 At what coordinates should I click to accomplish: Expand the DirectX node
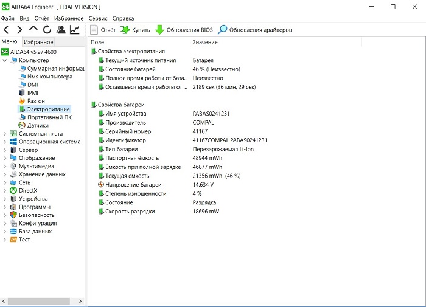pos(5,190)
